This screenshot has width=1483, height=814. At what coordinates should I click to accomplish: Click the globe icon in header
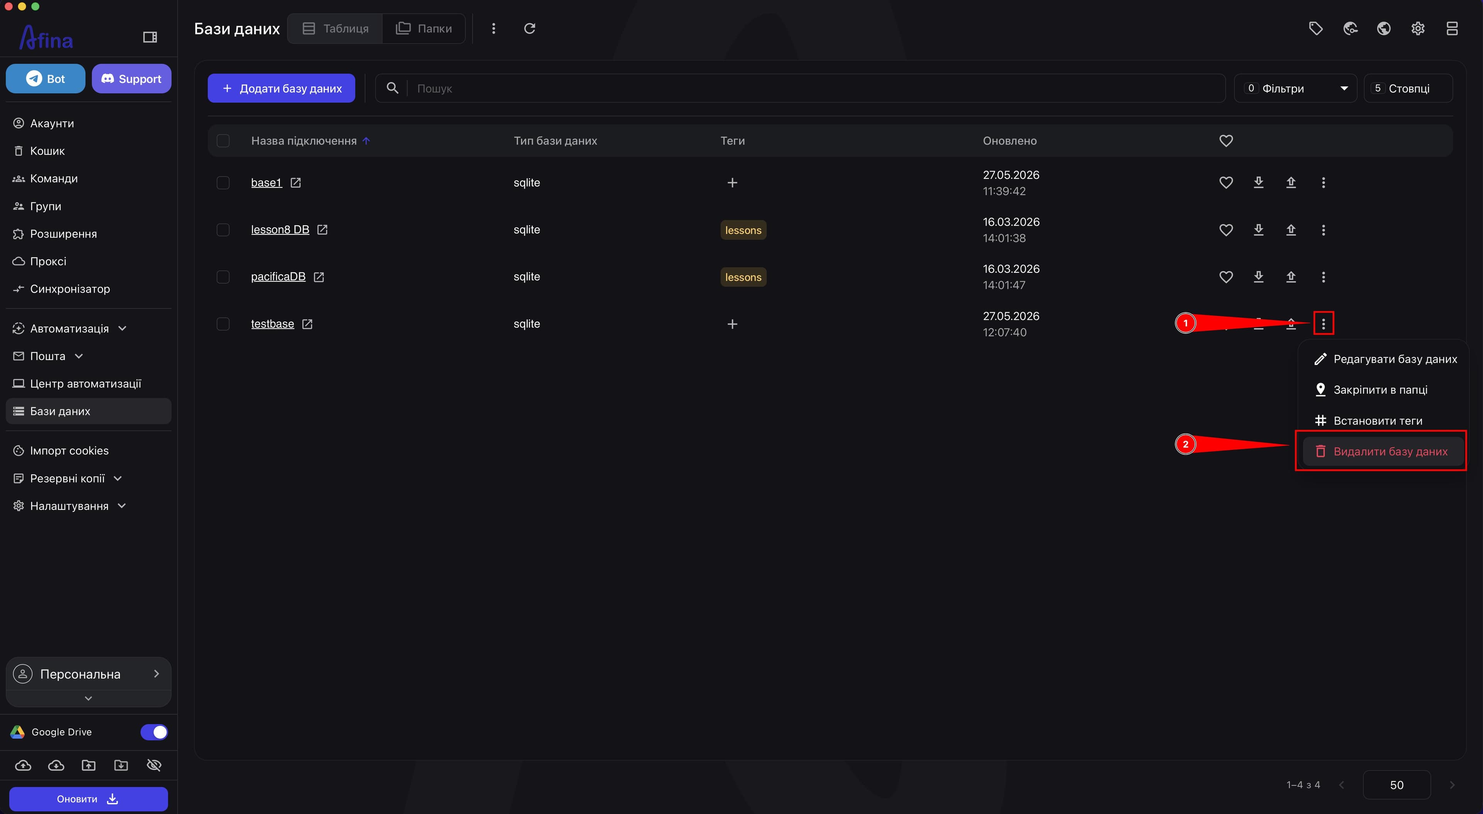(x=1384, y=28)
